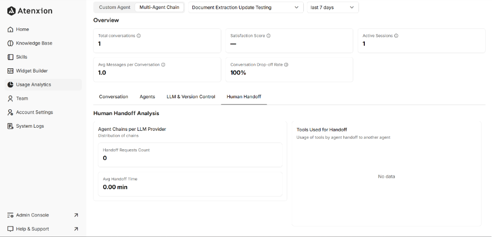Click the Active Sessions card
Image resolution: width=492 pixels, height=237 pixels.
click(x=422, y=41)
